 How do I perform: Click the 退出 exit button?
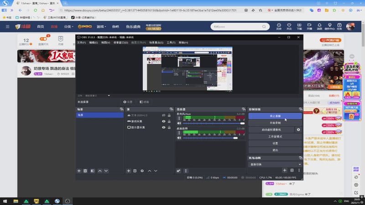(x=275, y=150)
